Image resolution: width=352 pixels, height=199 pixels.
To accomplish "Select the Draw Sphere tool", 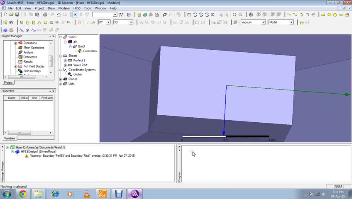I will click(45, 22).
